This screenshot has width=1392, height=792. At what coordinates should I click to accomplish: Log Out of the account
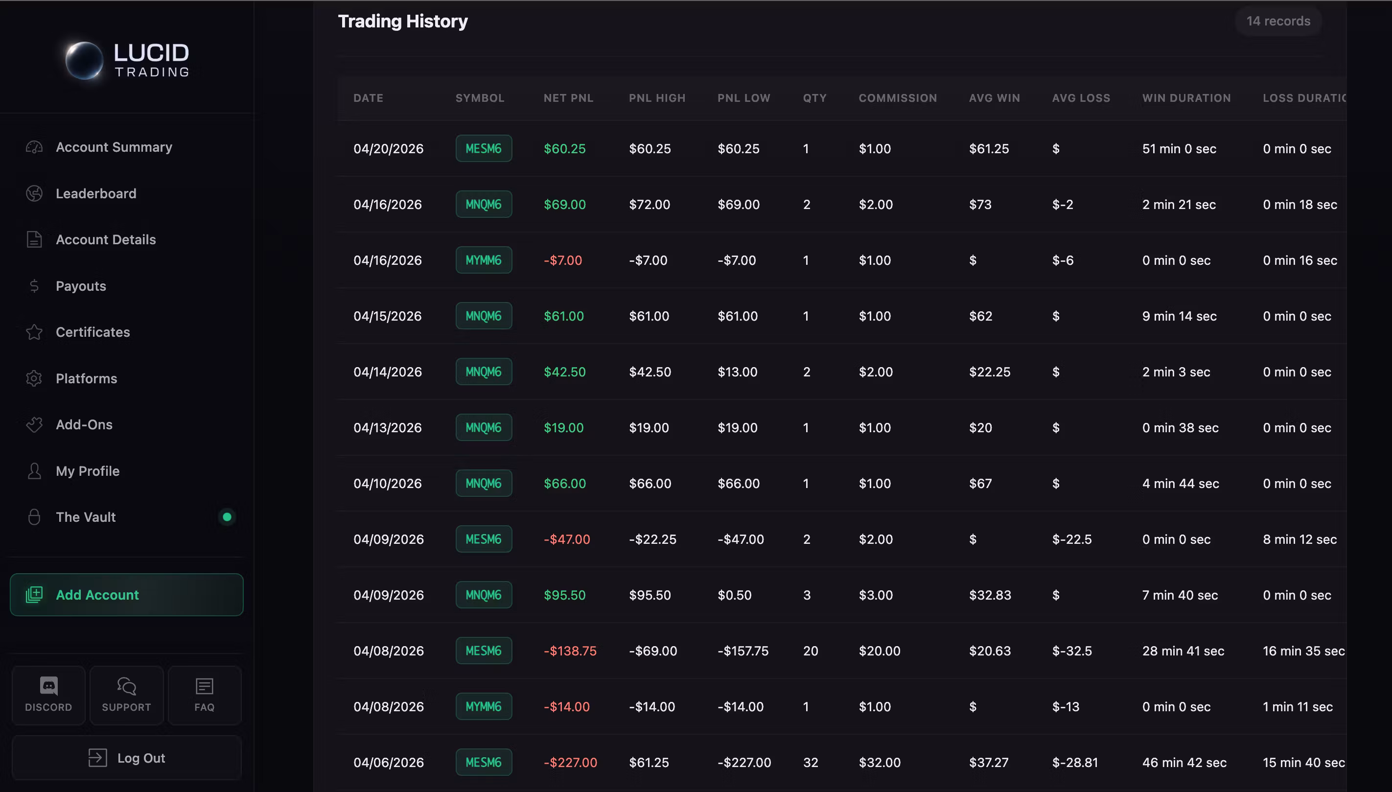click(x=127, y=758)
